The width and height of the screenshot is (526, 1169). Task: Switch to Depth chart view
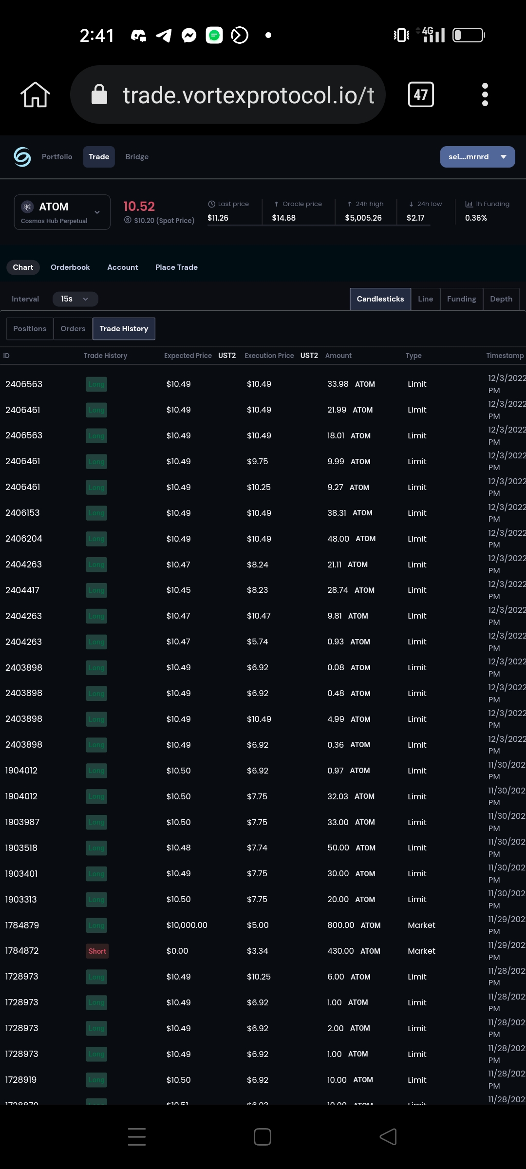point(501,299)
